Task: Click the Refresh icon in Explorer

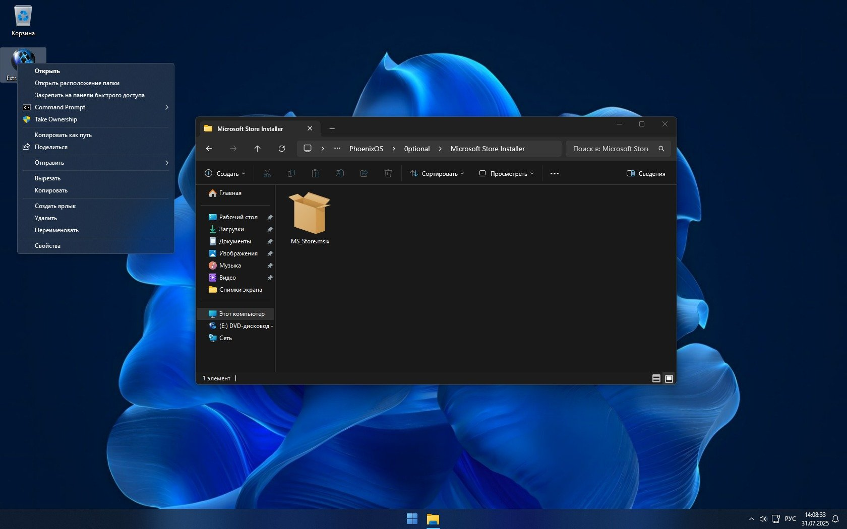Action: click(x=282, y=149)
